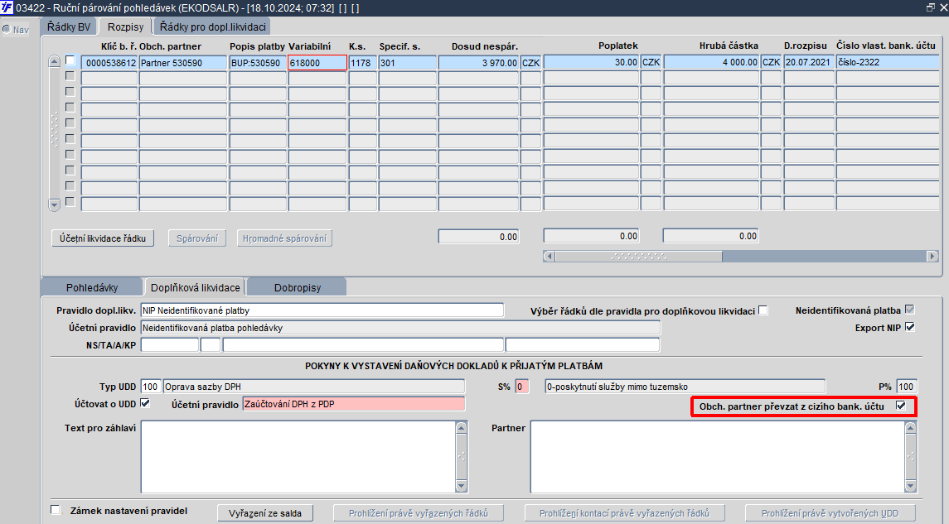This screenshot has width=949, height=524.
Task: Click the Spárování button
Action: (x=197, y=238)
